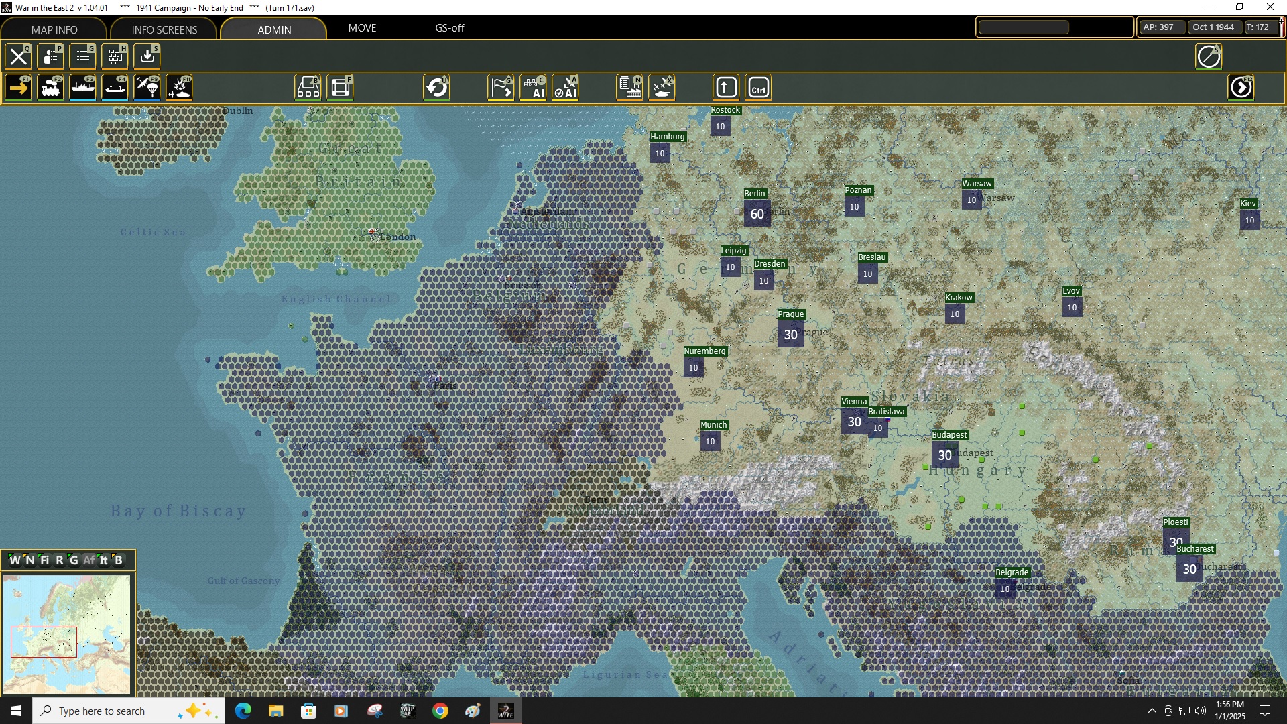Click the Ctrl key icon
This screenshot has height=724, width=1287.
(758, 88)
